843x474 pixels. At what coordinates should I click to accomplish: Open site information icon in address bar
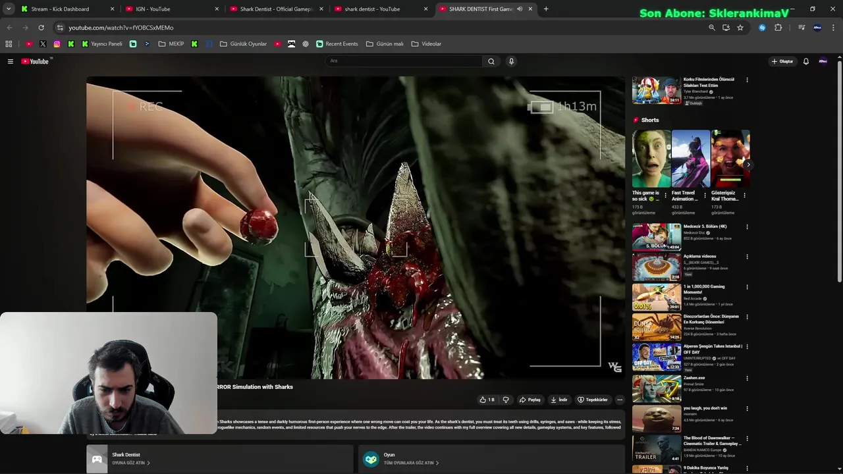(60, 28)
